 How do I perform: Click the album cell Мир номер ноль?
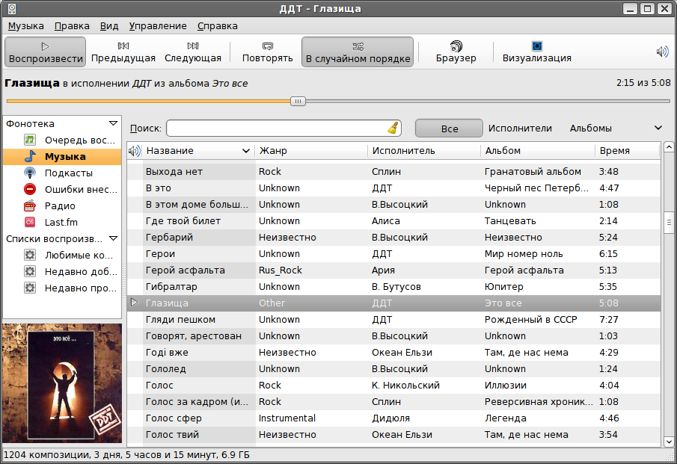pyautogui.click(x=524, y=254)
